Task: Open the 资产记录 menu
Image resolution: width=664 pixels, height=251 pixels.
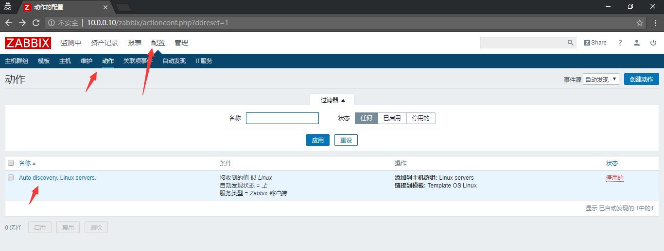Action: tap(105, 43)
